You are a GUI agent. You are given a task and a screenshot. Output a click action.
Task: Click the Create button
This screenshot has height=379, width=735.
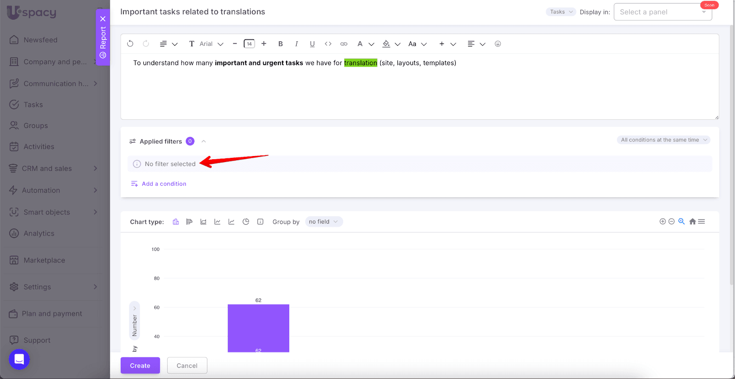pos(140,366)
